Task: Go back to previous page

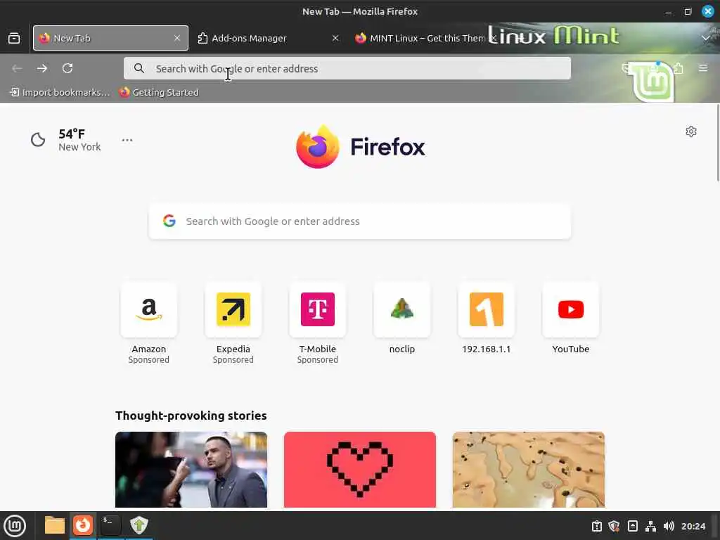Action: [x=17, y=68]
